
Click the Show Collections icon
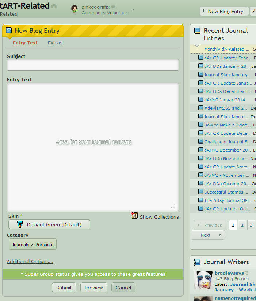pyautogui.click(x=135, y=215)
